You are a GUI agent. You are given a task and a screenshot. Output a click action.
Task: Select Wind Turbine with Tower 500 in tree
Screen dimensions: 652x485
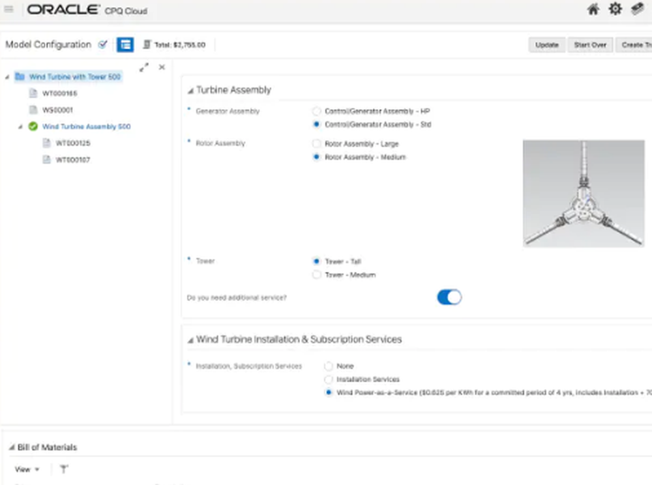click(x=75, y=76)
